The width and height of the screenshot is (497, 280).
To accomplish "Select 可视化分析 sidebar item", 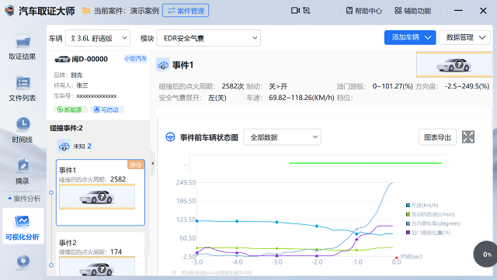I will coord(23,227).
